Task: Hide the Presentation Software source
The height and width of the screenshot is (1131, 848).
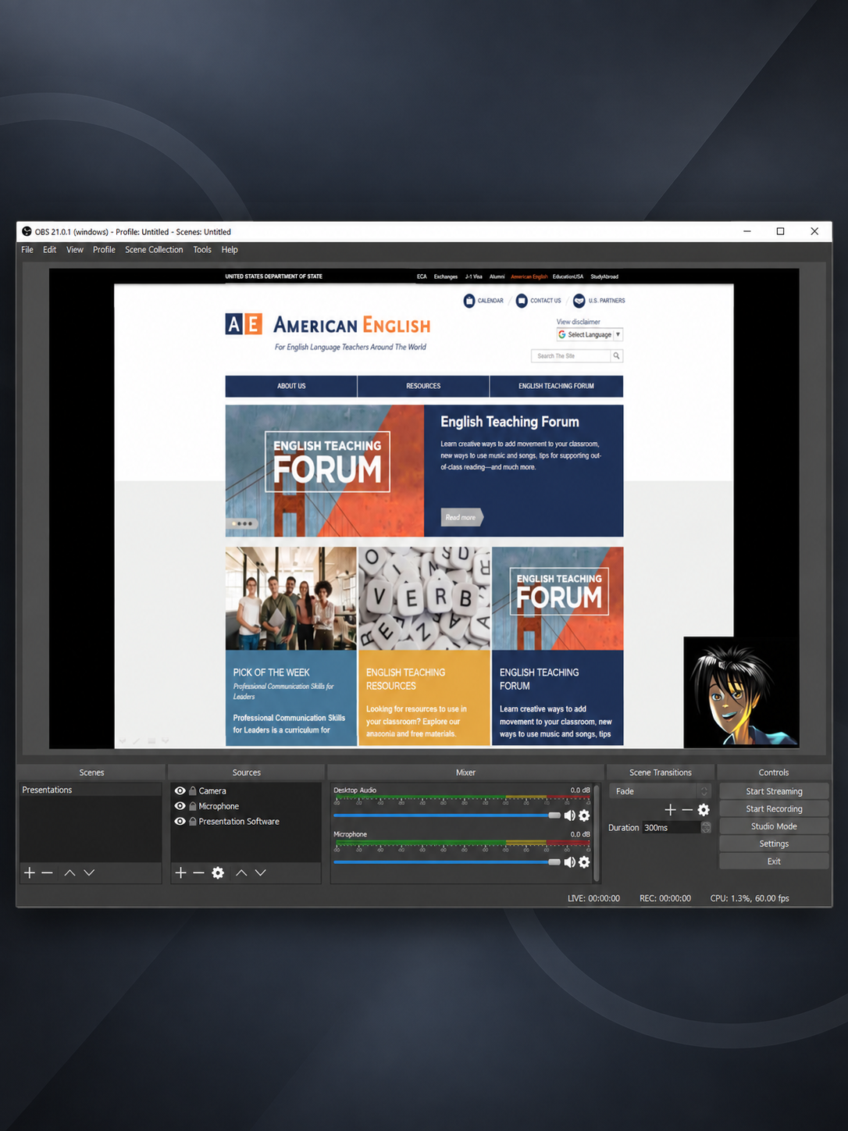Action: (x=180, y=822)
